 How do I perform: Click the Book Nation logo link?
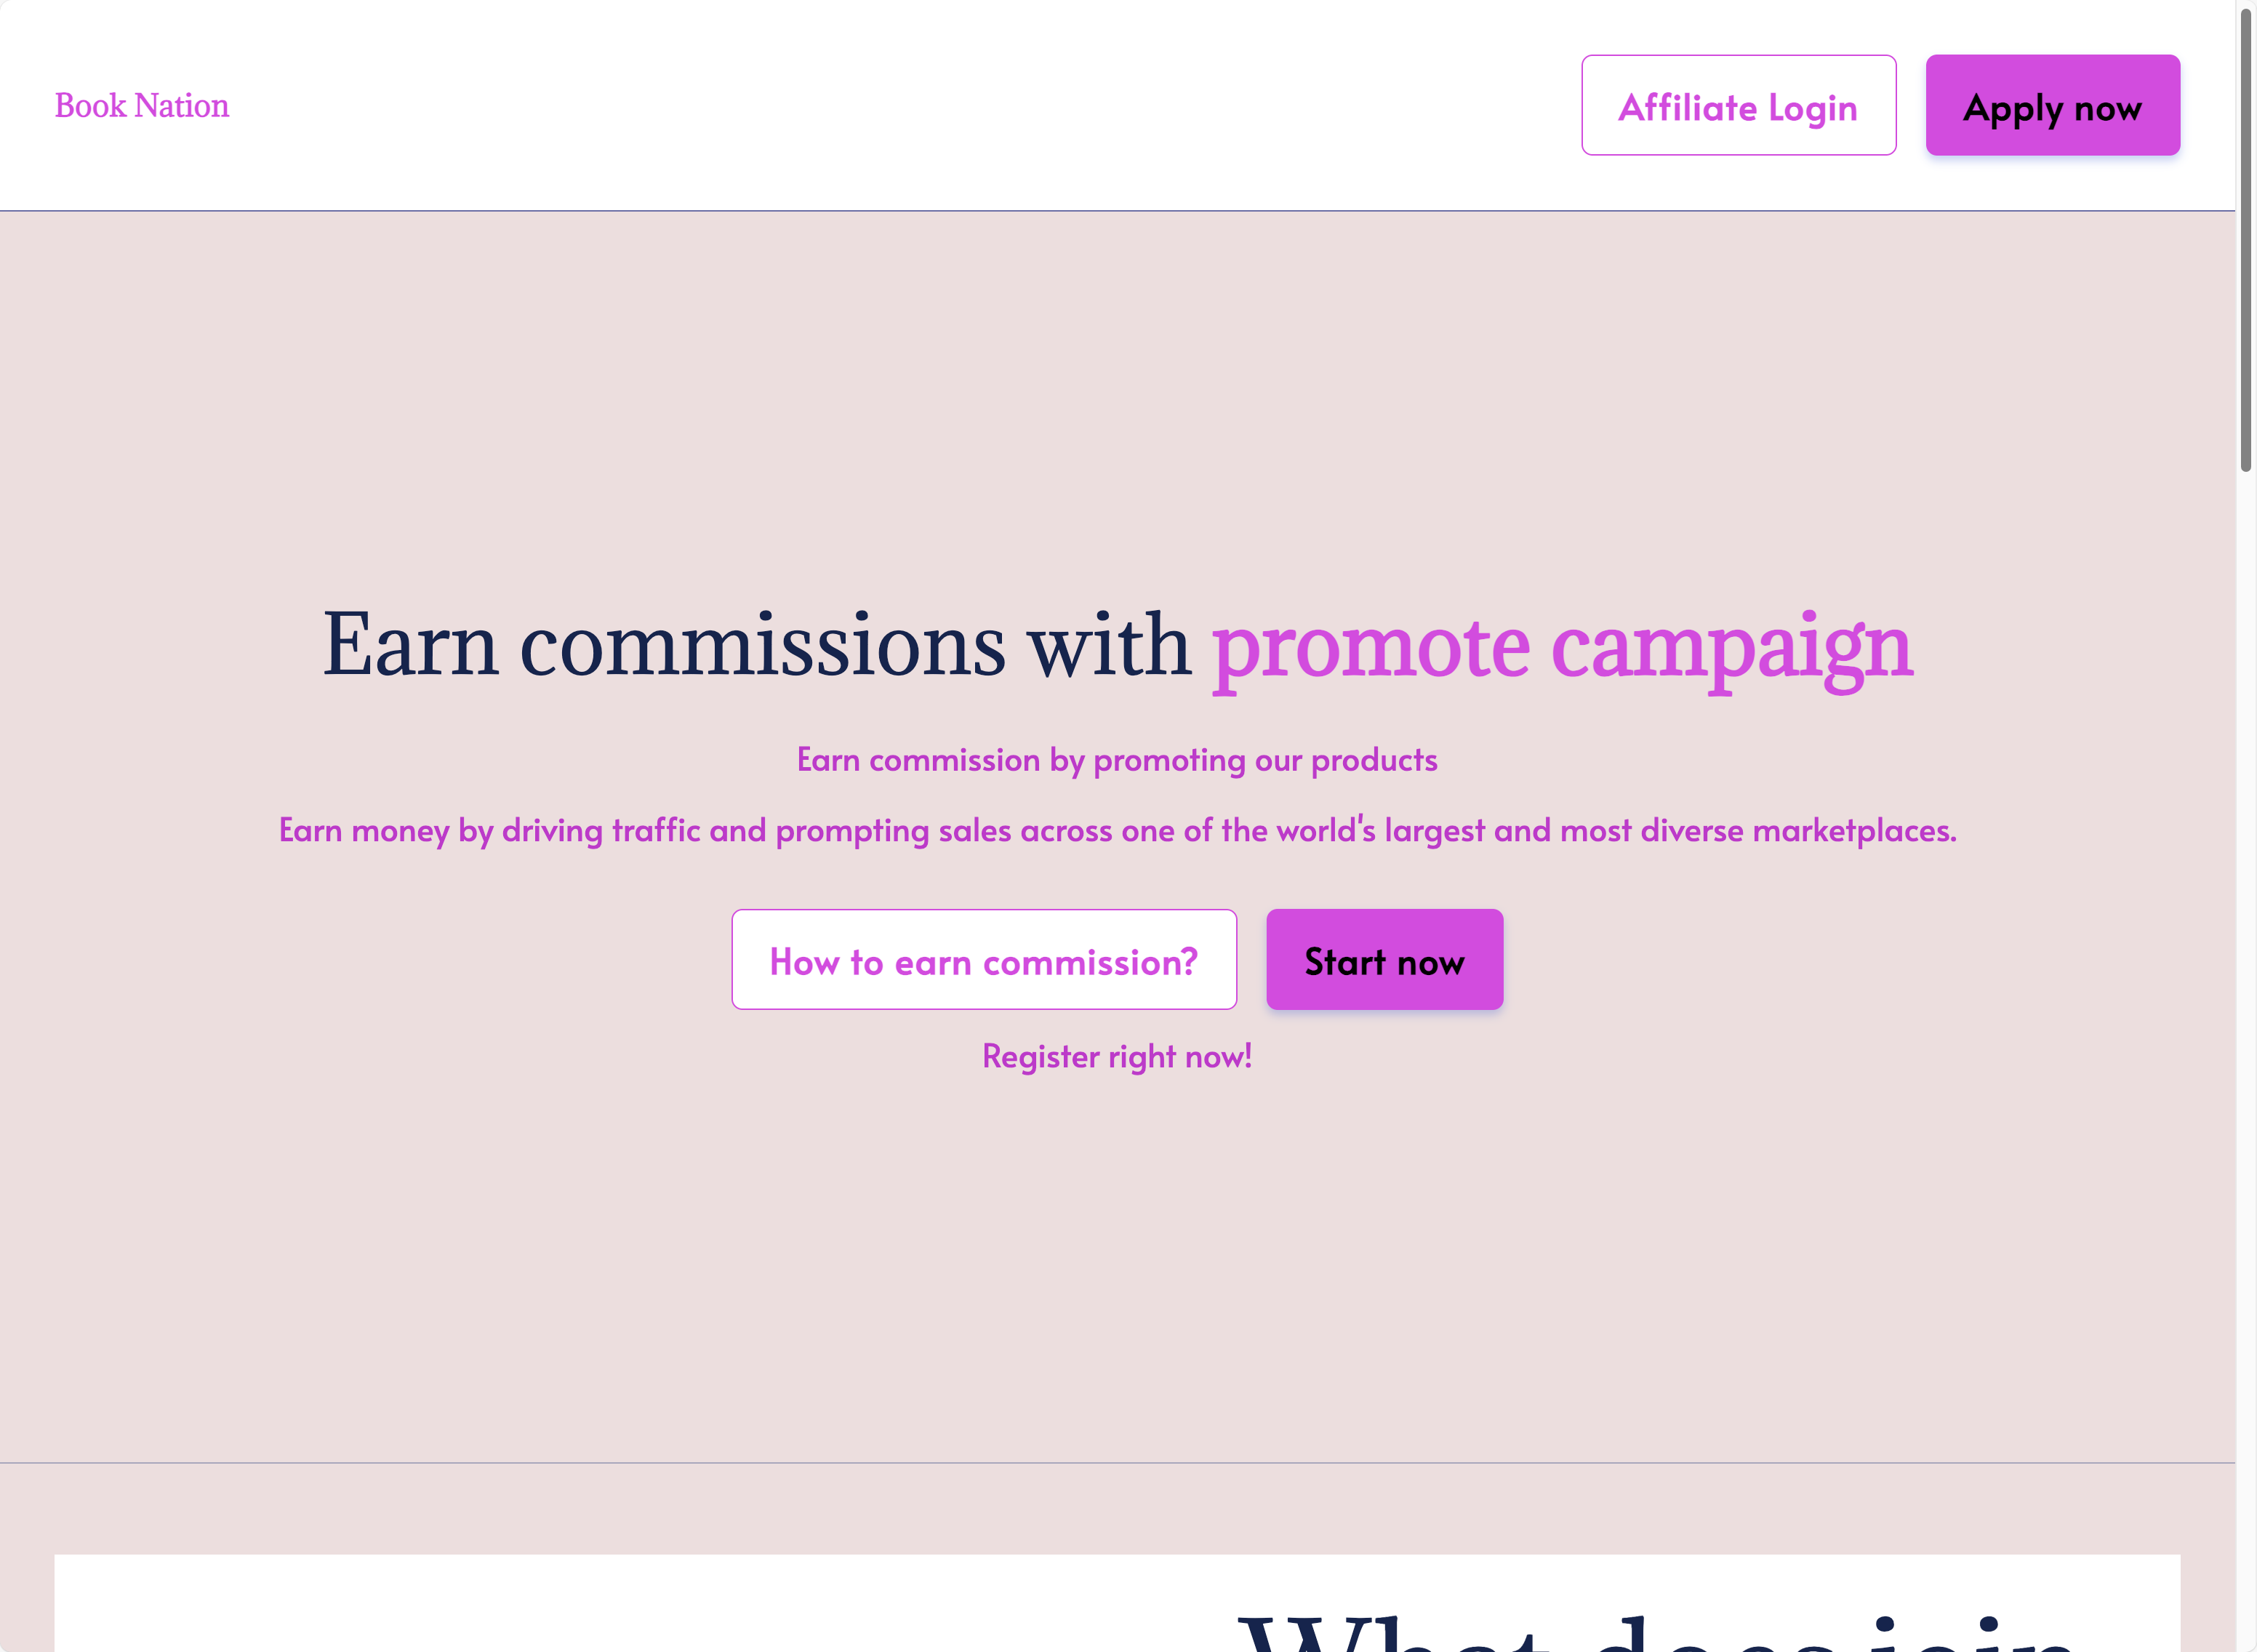[142, 105]
